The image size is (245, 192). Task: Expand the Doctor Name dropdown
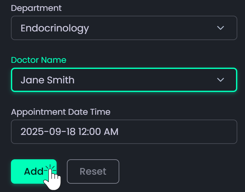124,80
